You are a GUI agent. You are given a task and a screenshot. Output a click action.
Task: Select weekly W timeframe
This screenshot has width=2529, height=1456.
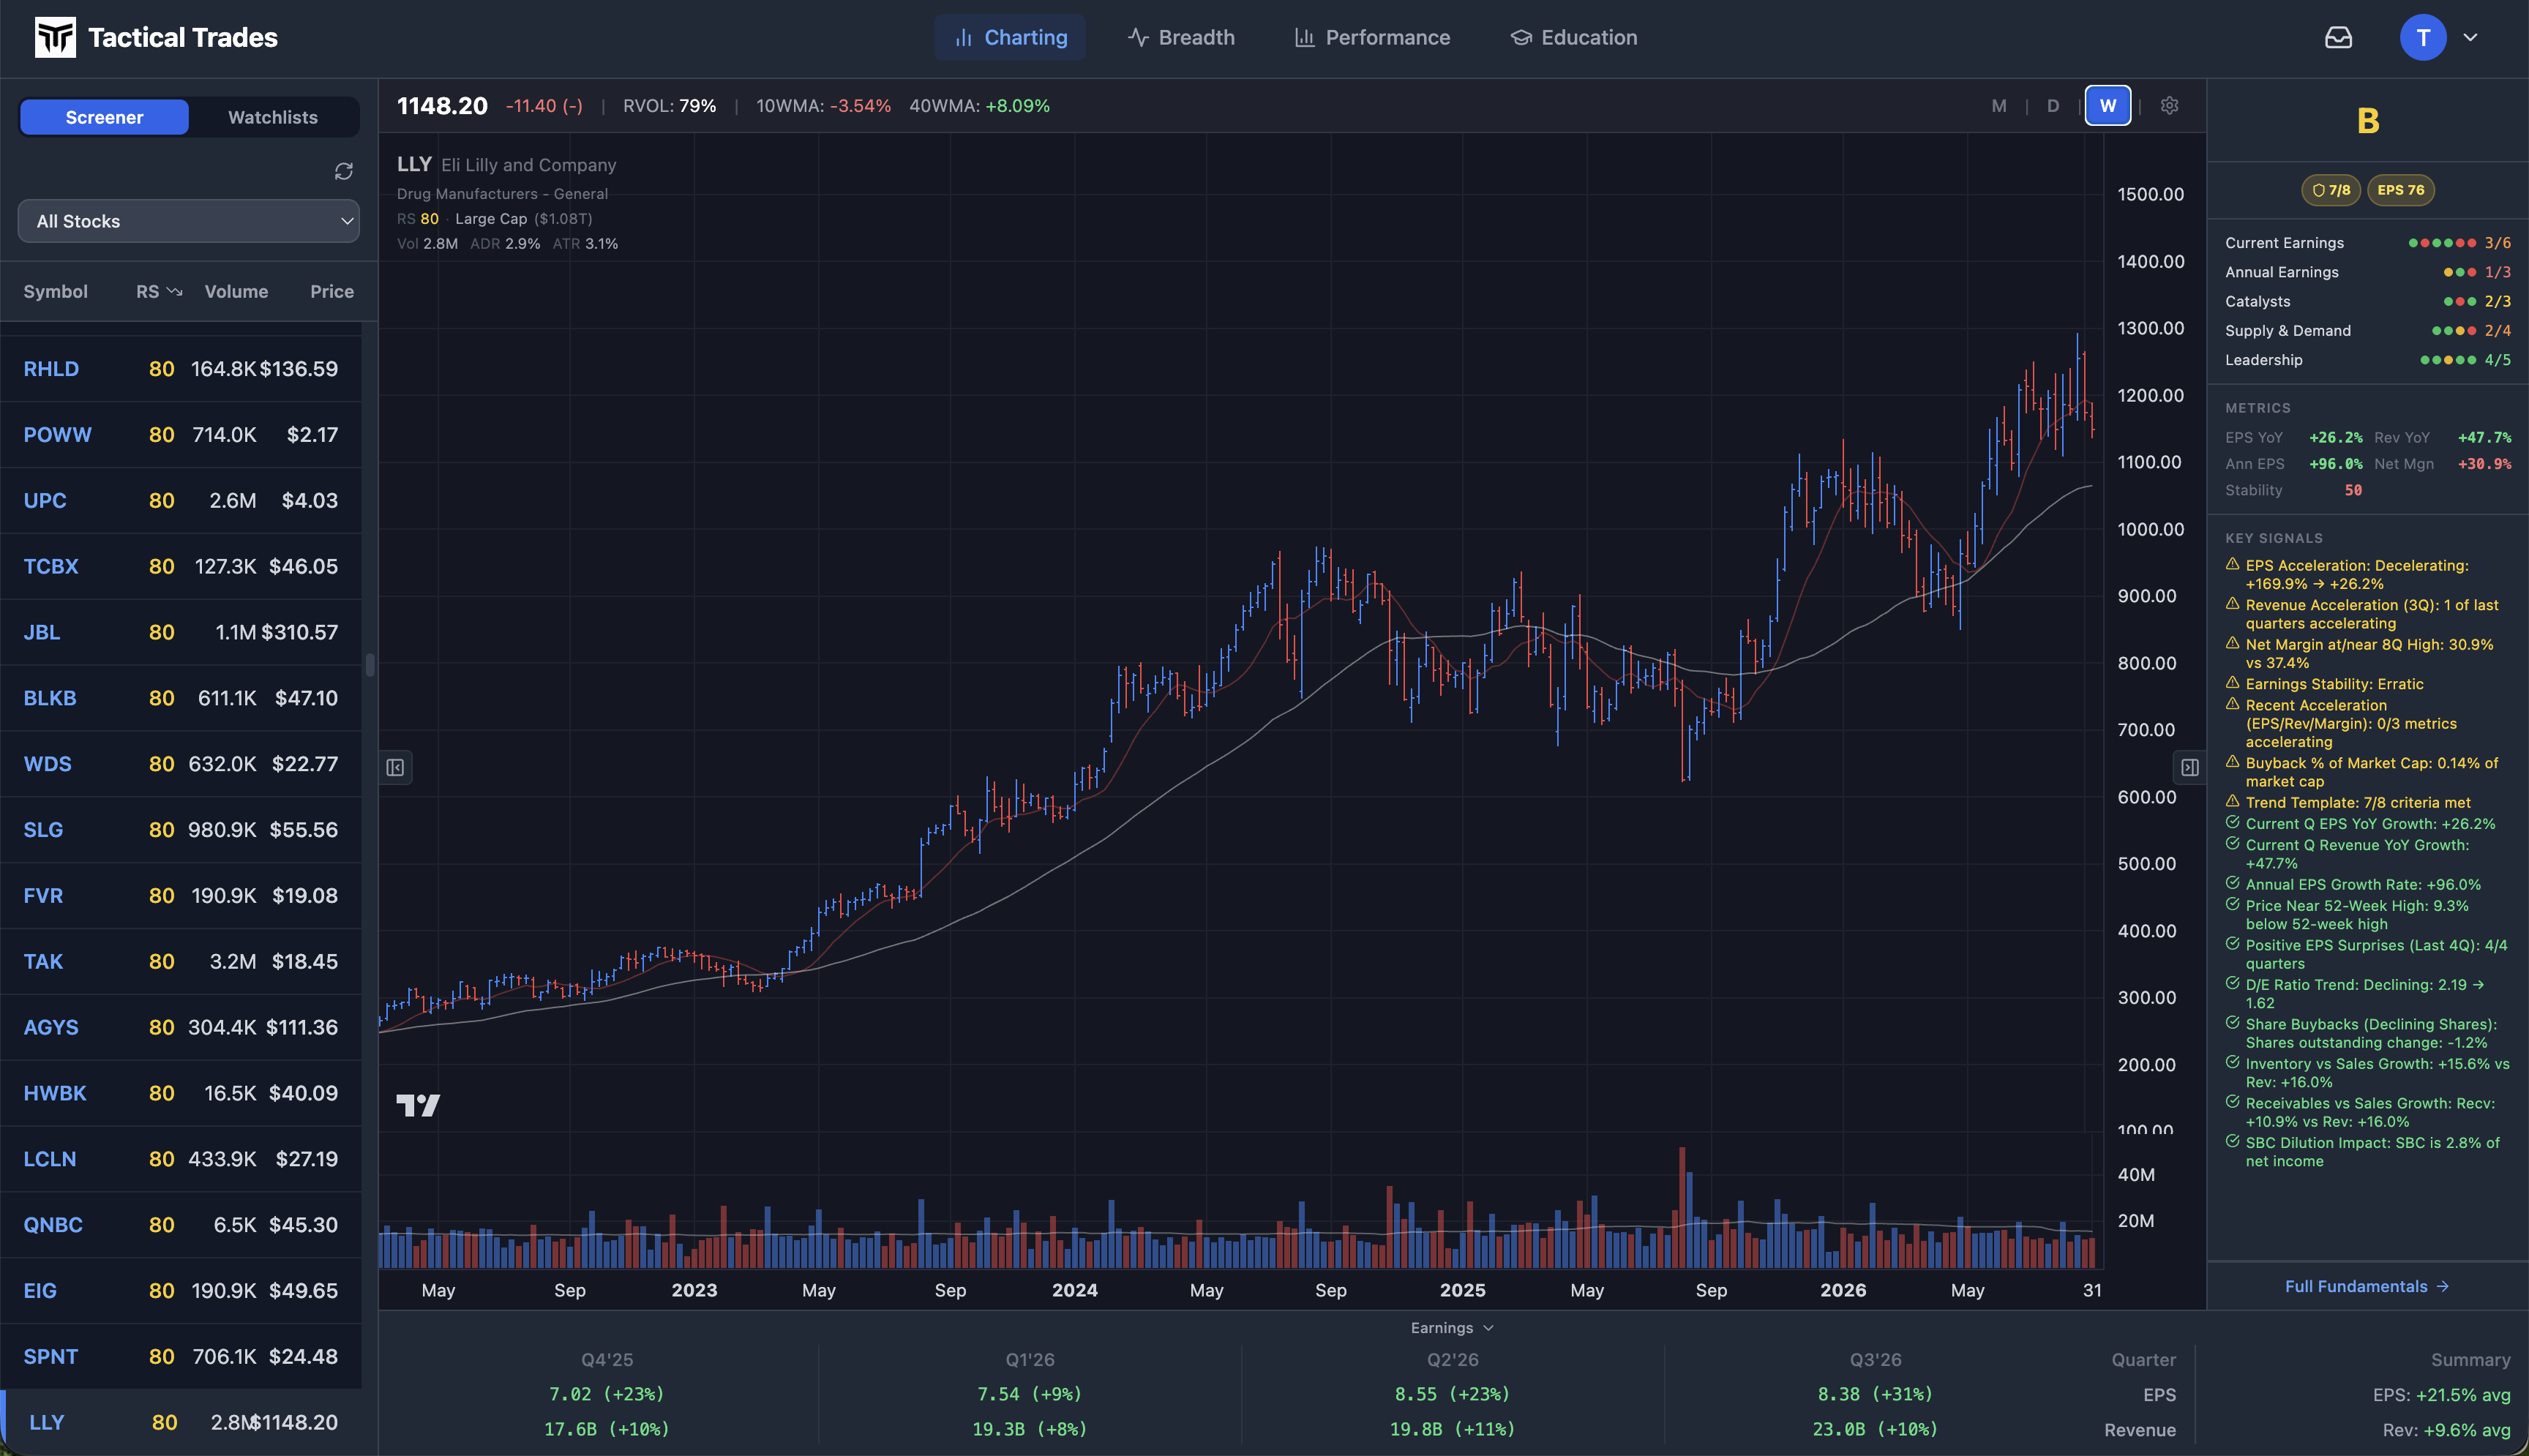pyautogui.click(x=2108, y=106)
